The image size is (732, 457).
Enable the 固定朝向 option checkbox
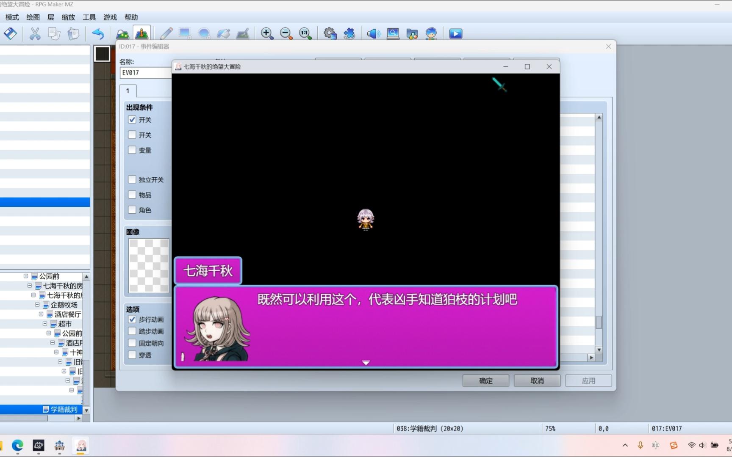pyautogui.click(x=132, y=343)
